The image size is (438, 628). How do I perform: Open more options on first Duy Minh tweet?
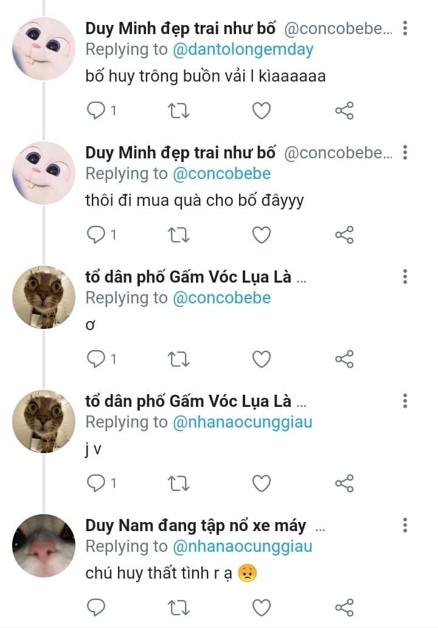click(405, 28)
